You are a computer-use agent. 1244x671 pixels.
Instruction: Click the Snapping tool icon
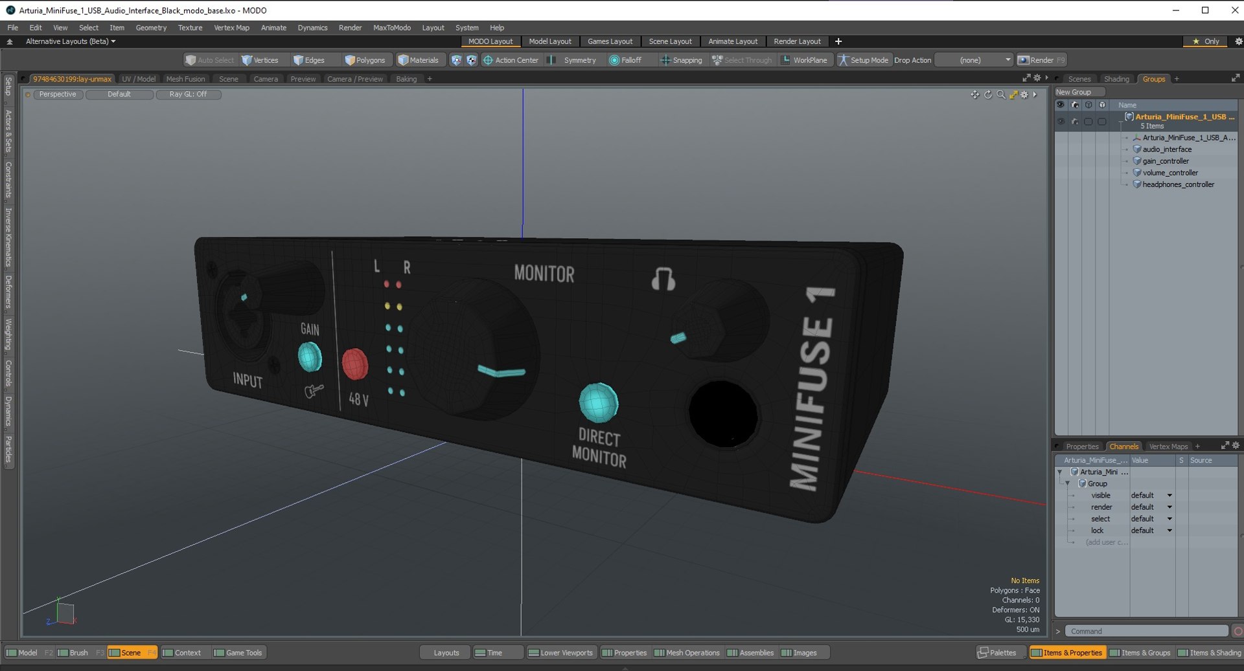[x=665, y=60]
